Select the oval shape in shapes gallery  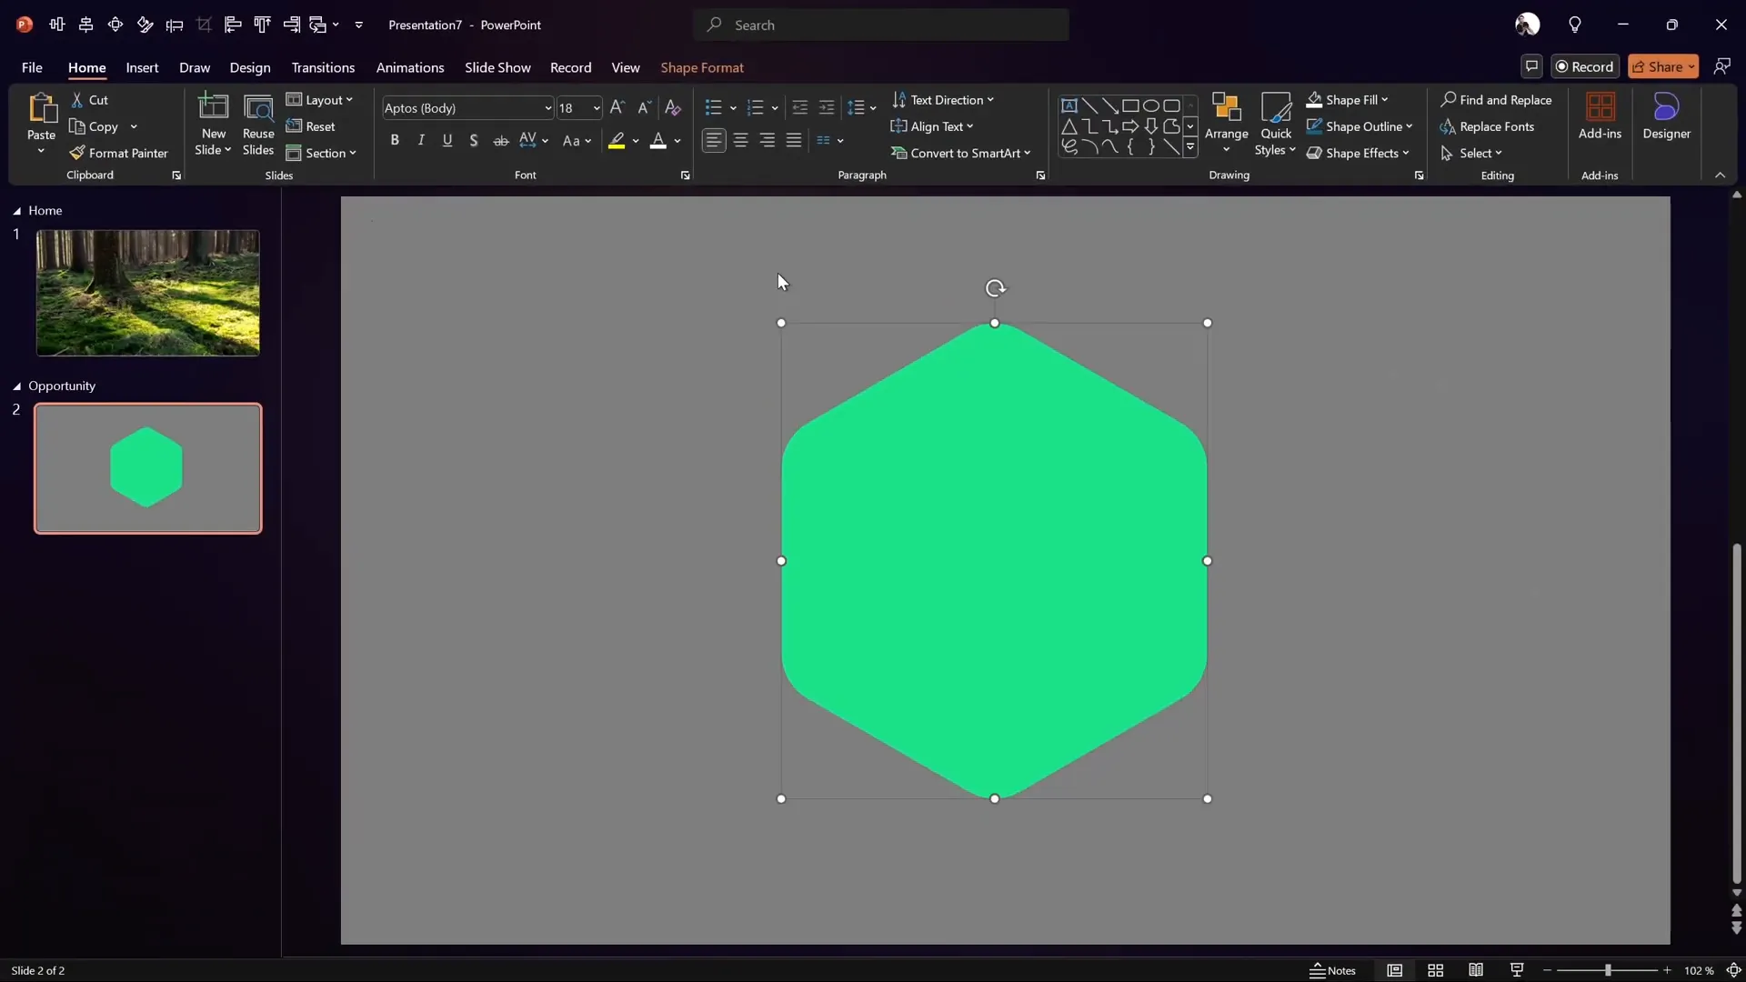(1150, 105)
